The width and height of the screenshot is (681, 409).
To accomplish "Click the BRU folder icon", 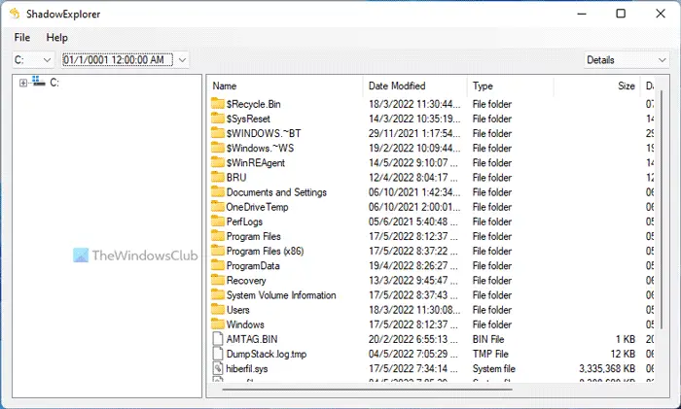I will [218, 178].
